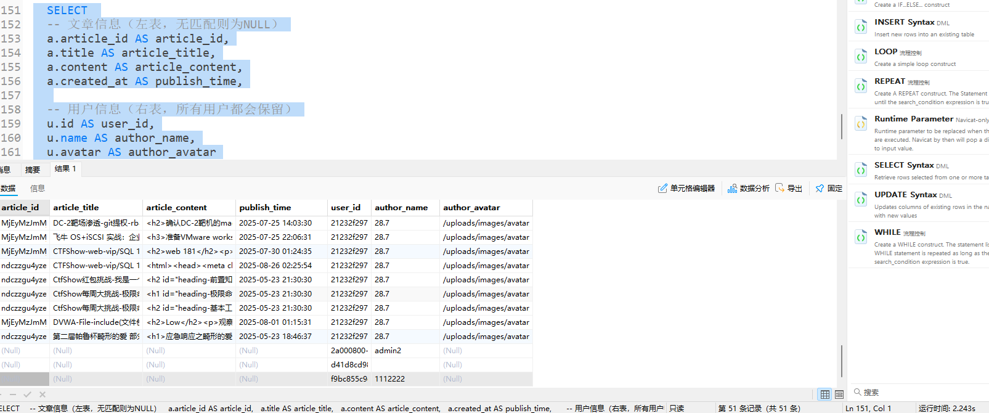Choose the REPEAT snippet icon
Viewport: 989px width, 413px height.
(x=861, y=86)
